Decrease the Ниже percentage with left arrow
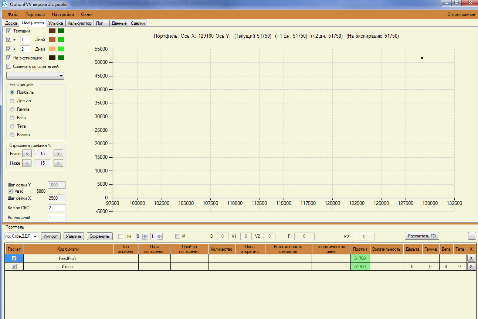The image size is (478, 319). (x=27, y=163)
